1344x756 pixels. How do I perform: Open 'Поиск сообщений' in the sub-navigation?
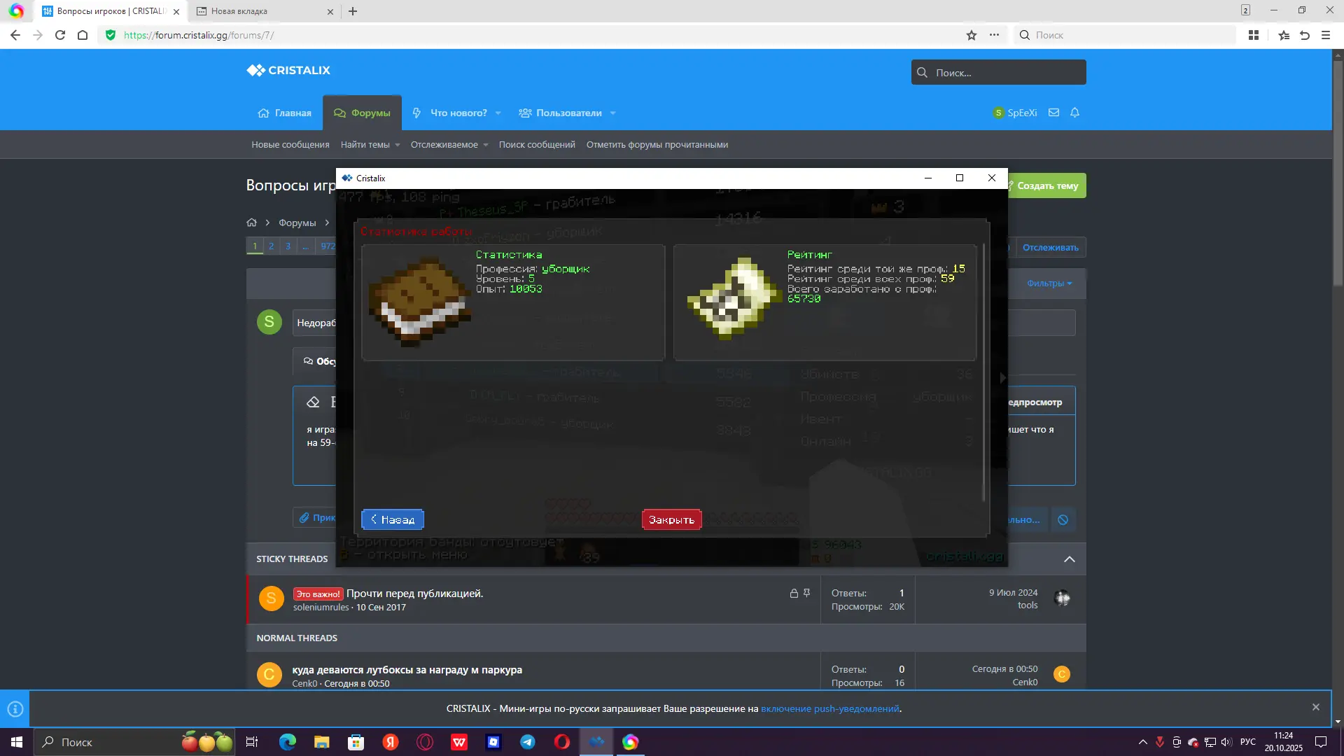tap(537, 145)
